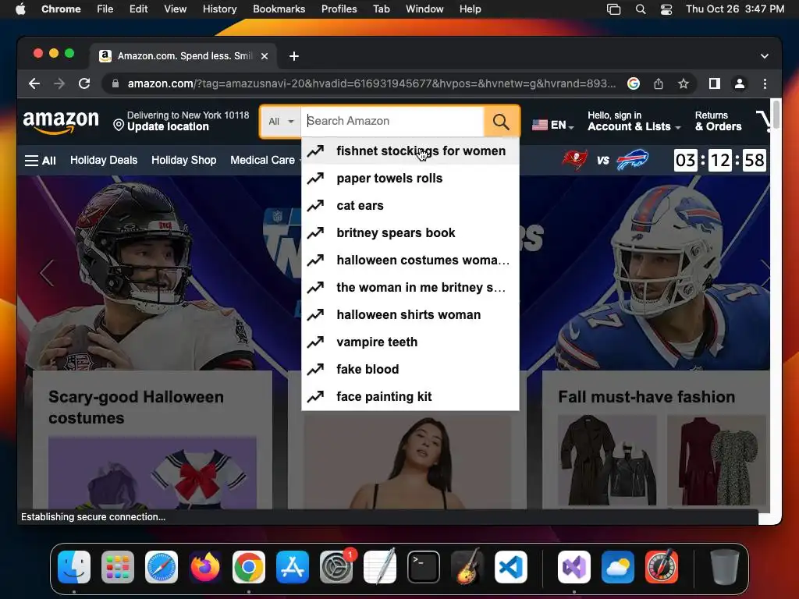Click the Buffalo Bills team logo
Screen dimensions: 799x599
point(632,160)
